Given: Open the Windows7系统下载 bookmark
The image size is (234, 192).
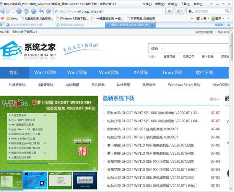Looking at the screenshot, I should click(72, 18).
